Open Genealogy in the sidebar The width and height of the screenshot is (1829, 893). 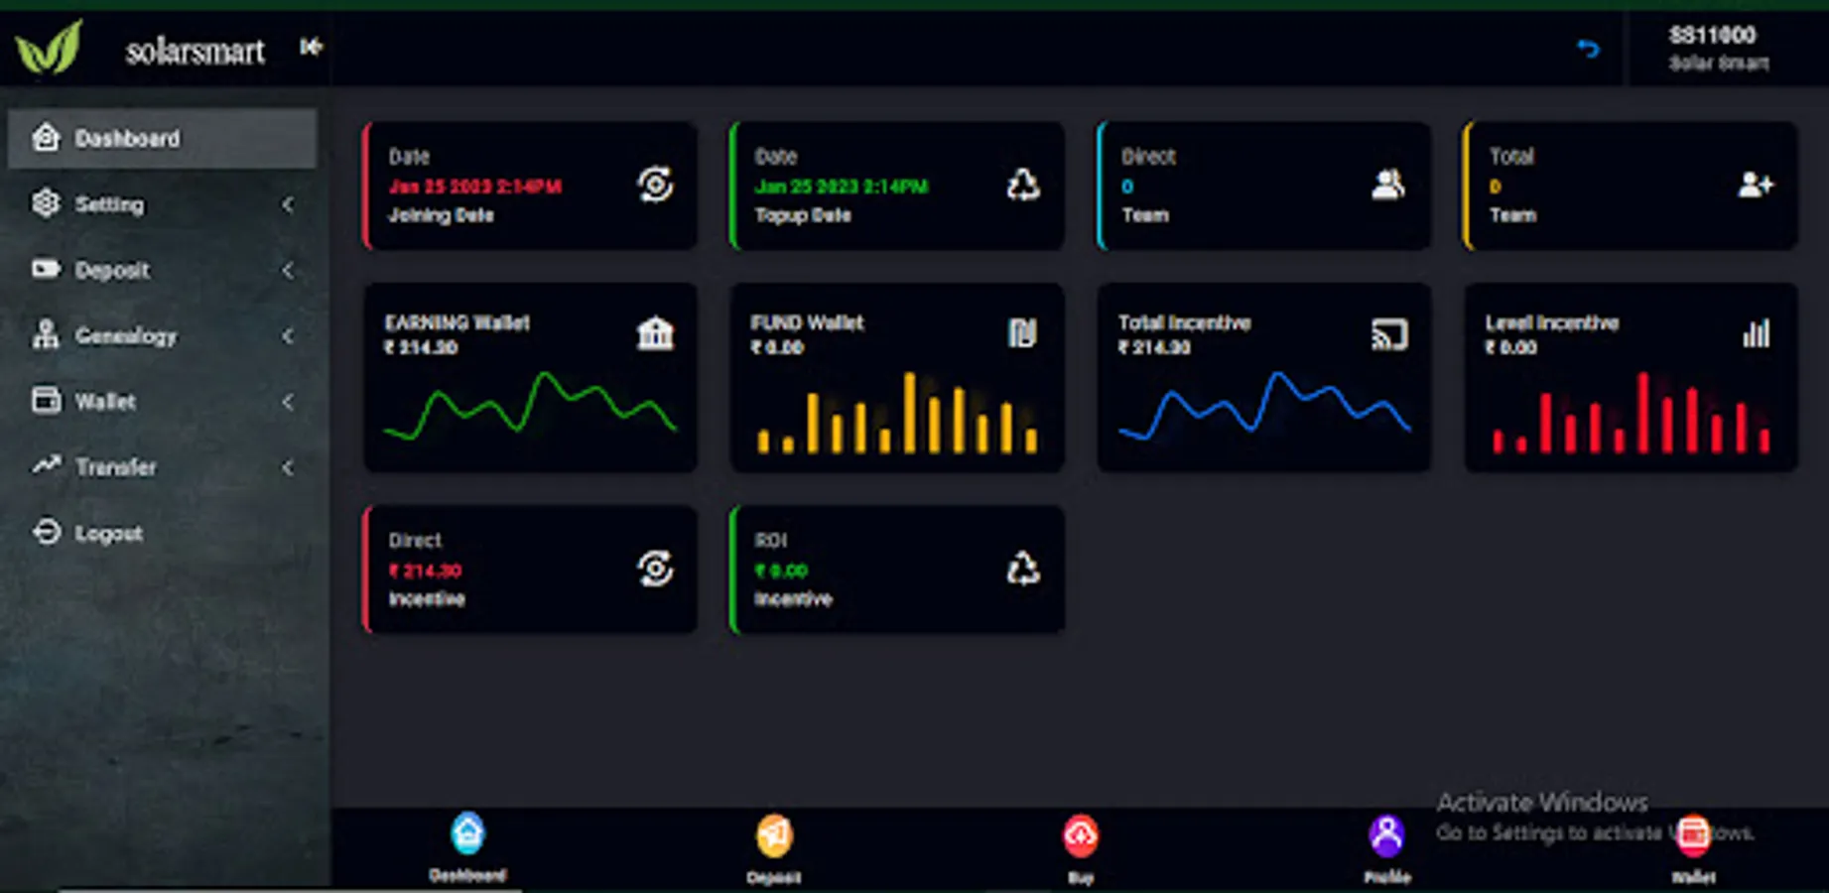coord(163,336)
